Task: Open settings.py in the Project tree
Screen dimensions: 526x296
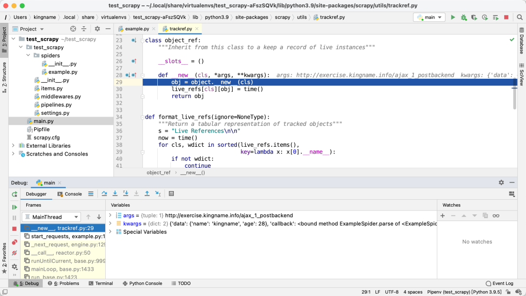Action: point(55,113)
